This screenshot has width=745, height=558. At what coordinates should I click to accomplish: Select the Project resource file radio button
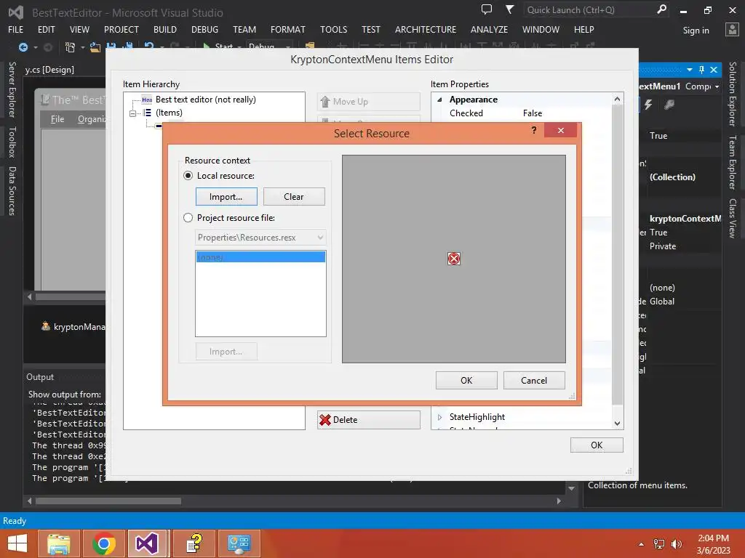point(188,218)
